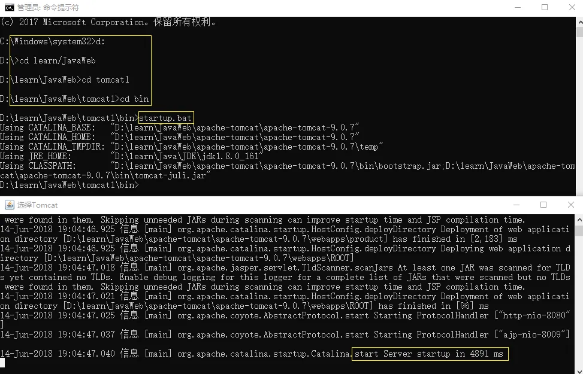The image size is (583, 374).
Task: Click Tomcat console scrollbar up arrow
Action: (x=579, y=219)
